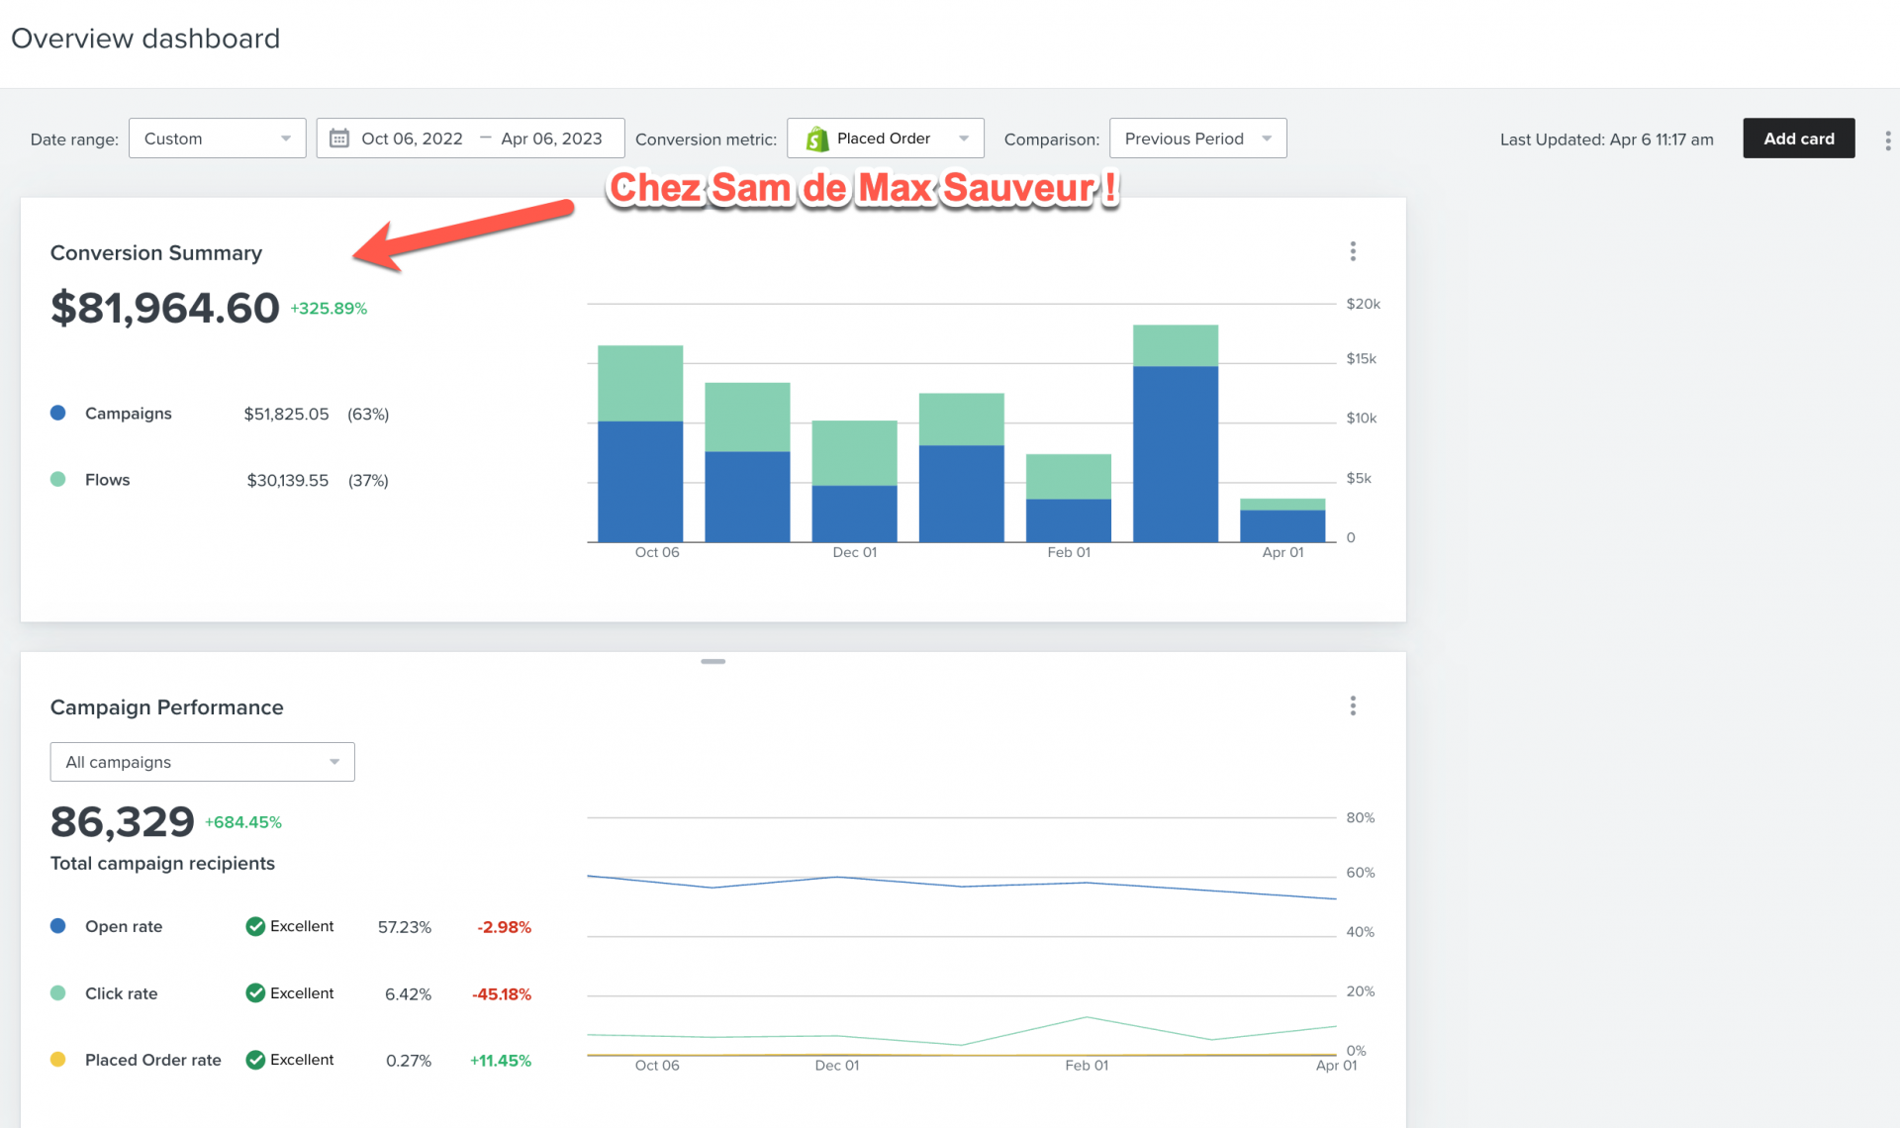This screenshot has height=1128, width=1900.
Task: Open the Previous Period comparison dropdown
Action: pos(1197,139)
